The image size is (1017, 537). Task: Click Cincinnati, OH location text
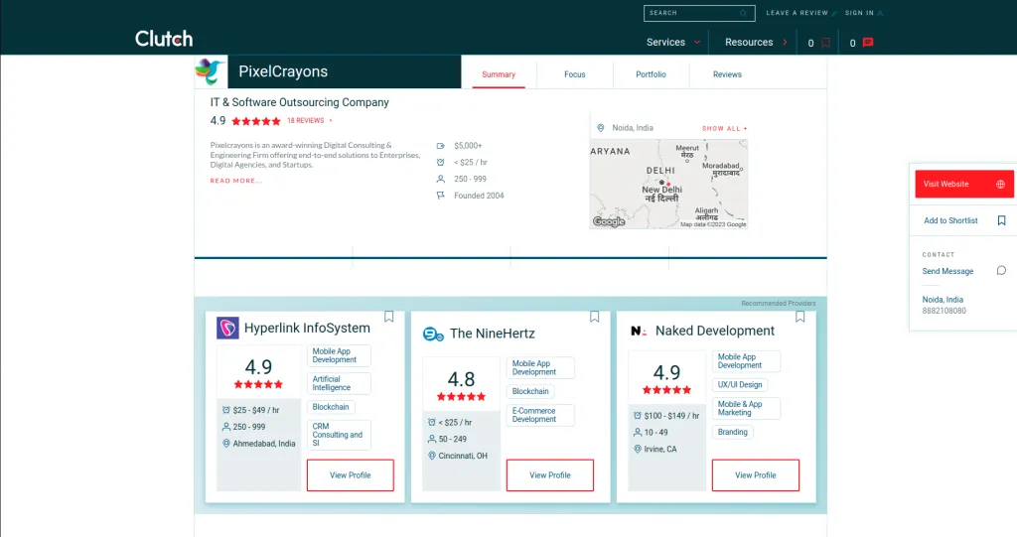463,456
